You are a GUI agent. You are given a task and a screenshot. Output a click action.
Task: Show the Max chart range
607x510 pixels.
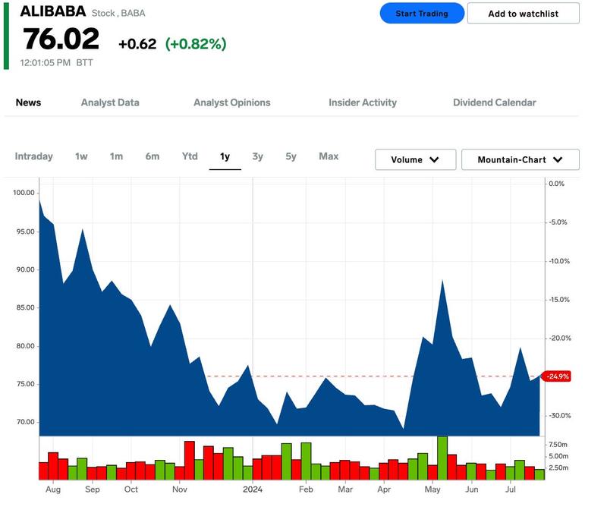click(329, 156)
